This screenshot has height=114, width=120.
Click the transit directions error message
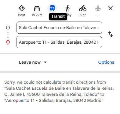59,91
